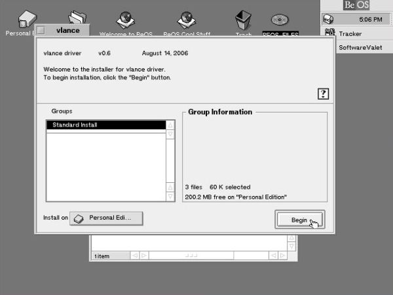Click the 200.2 MB free text
393x295 pixels.
[236, 197]
